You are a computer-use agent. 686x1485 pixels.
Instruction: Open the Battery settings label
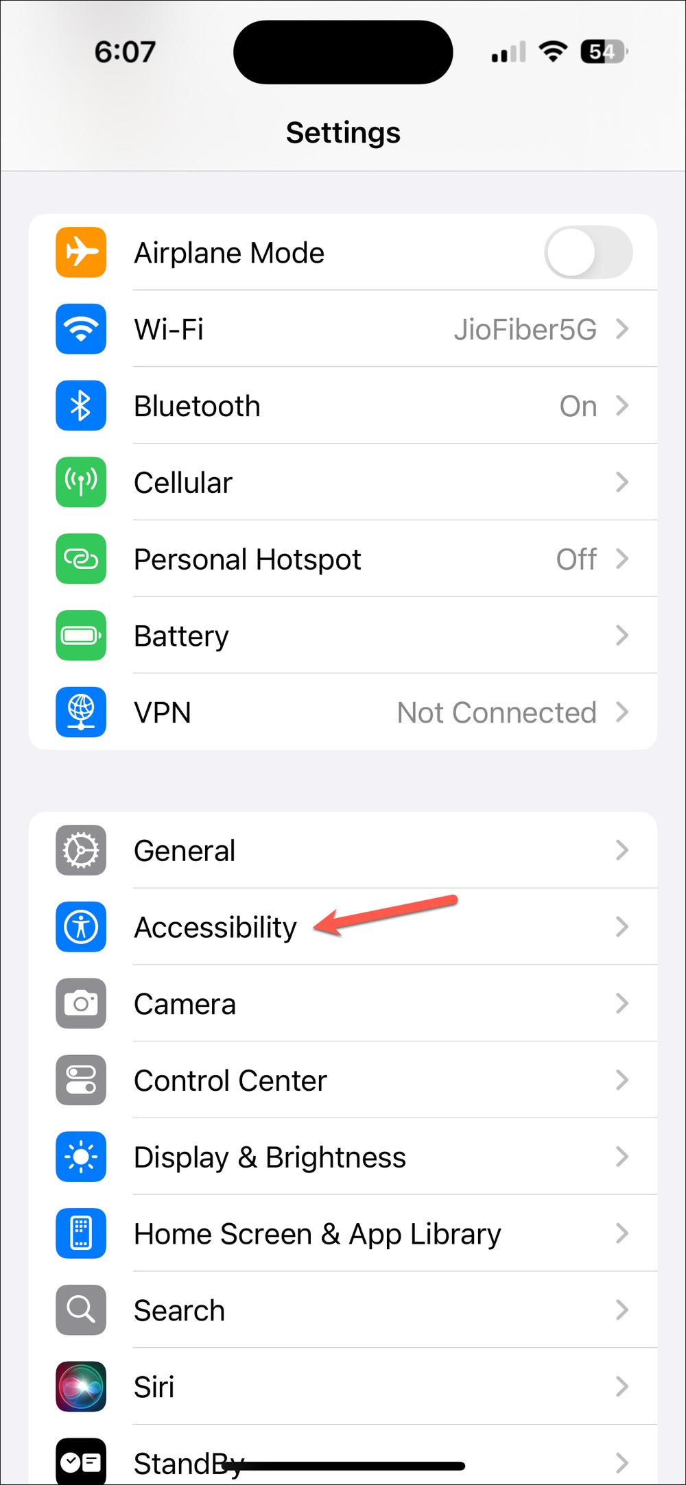(181, 636)
